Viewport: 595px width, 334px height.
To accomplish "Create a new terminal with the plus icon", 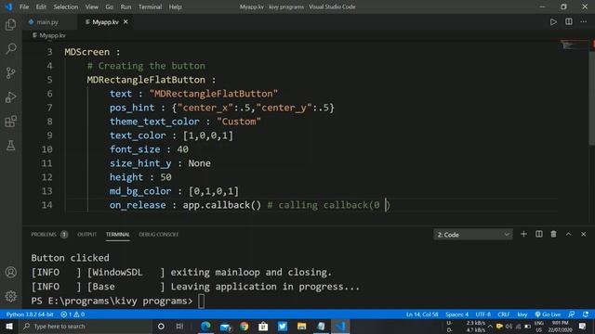I will pos(523,234).
